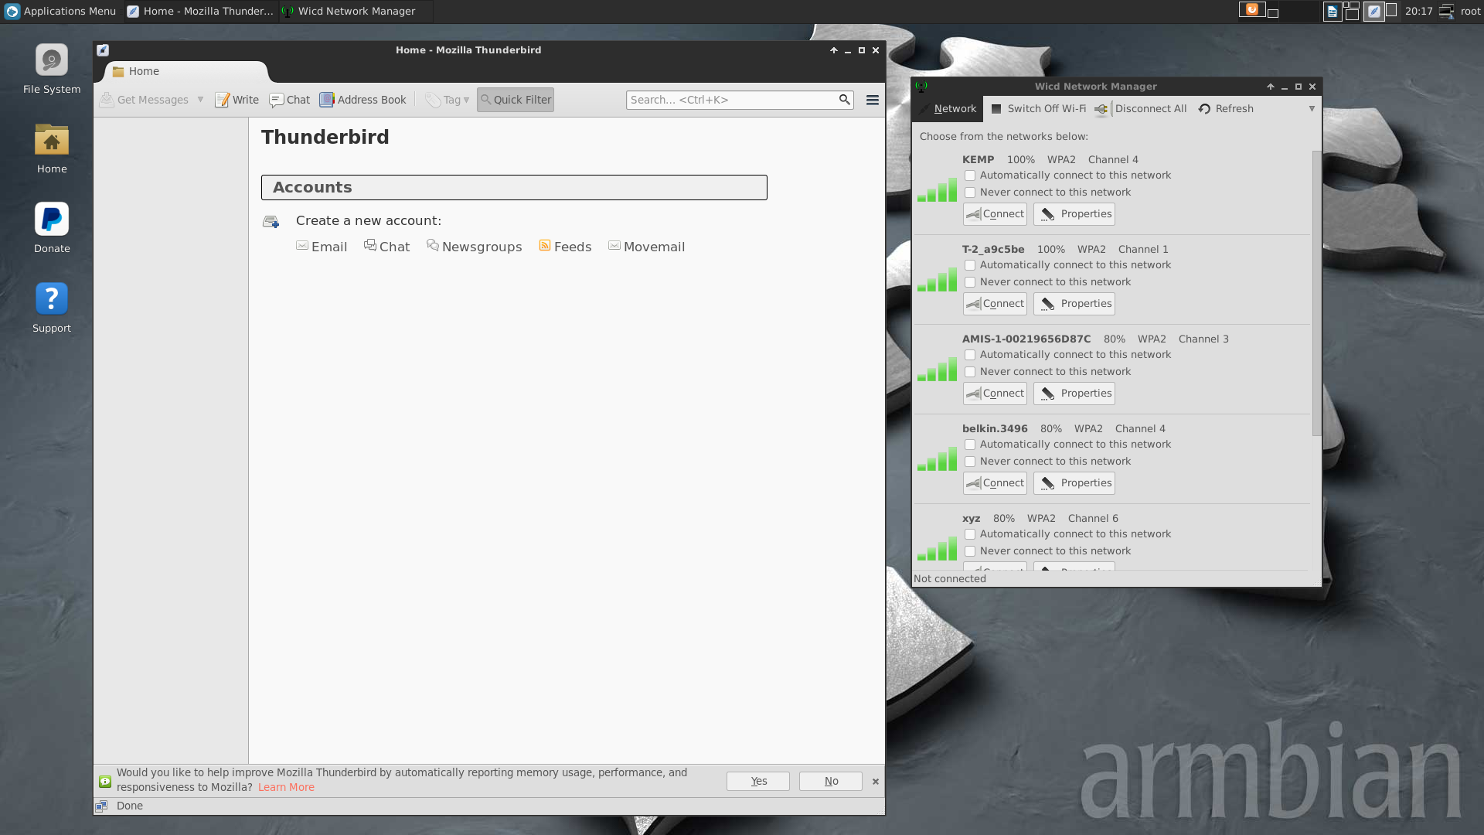This screenshot has height=835, width=1484.
Task: Check never connect for T-2_a9c5be network
Action: coord(970,283)
